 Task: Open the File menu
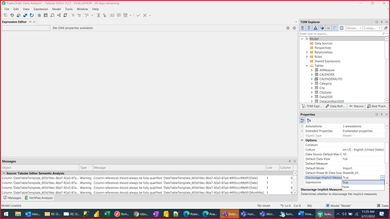pos(7,9)
